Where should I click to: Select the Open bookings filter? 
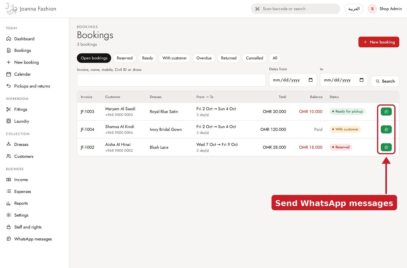coord(94,58)
